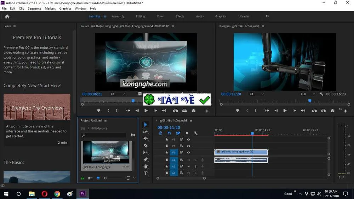The height and width of the screenshot is (199, 354).
Task: Click Lift button in Program monitor
Action: pos(314,111)
